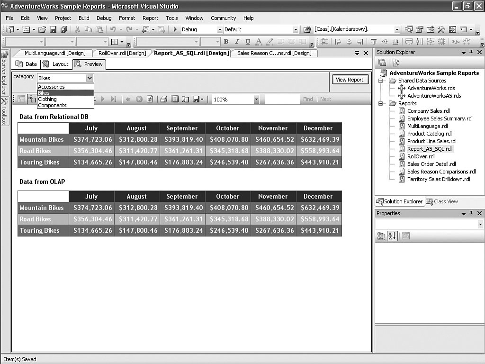Toggle Print Layout mode in preview

tap(175, 99)
